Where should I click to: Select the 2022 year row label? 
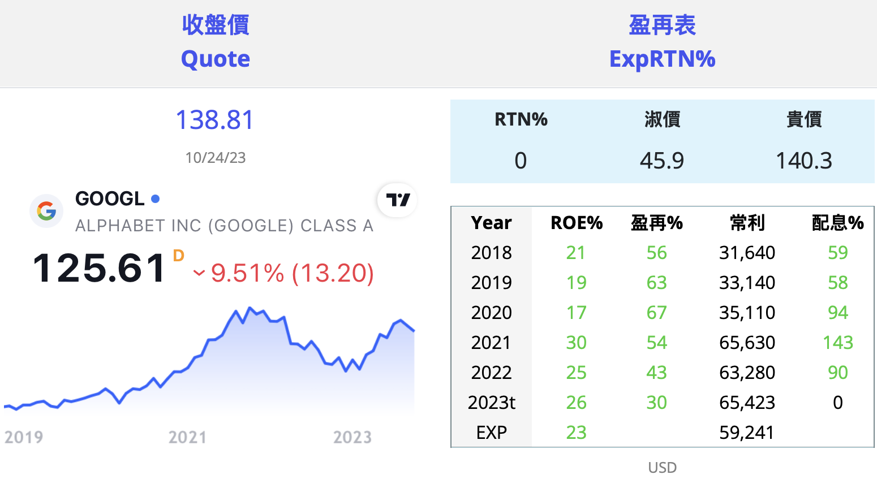pos(491,372)
